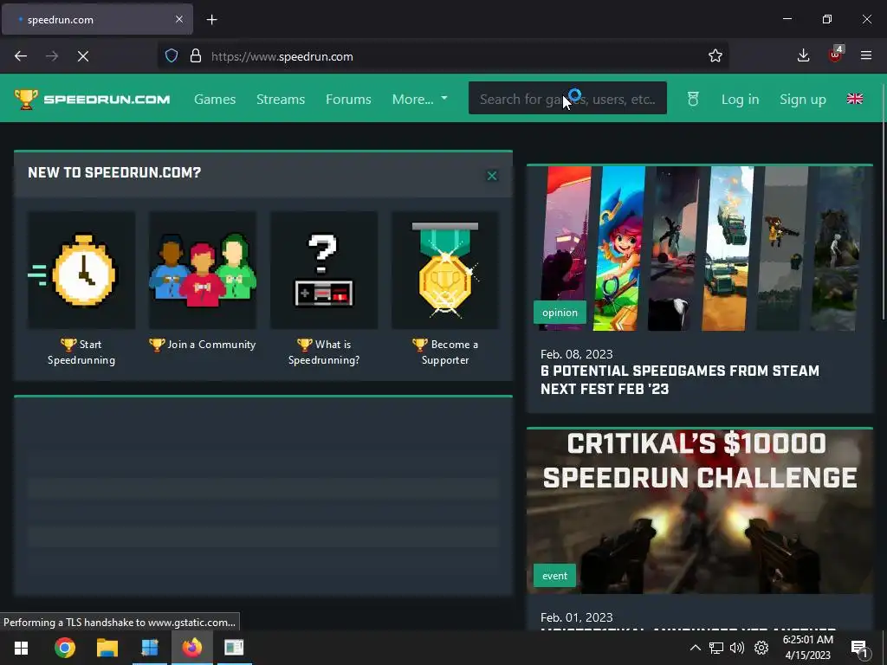Open a new tab with plus button
887x665 pixels.
(x=211, y=20)
